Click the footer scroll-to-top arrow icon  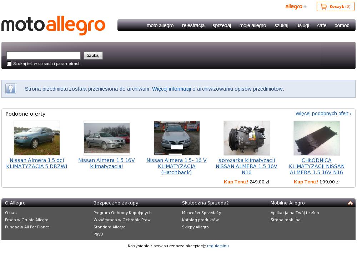[x=350, y=203]
